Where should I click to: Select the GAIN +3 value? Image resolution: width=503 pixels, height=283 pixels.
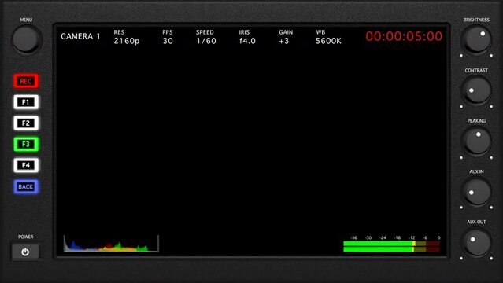[x=284, y=41]
